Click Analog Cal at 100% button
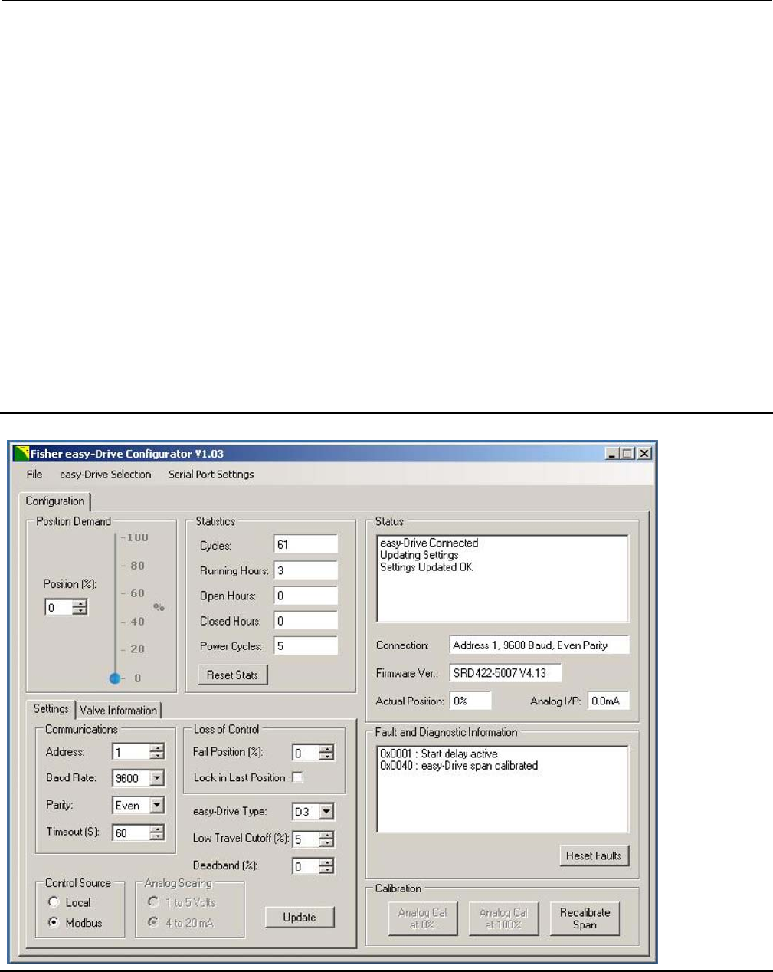This screenshot has height=972, width=773. [503, 918]
